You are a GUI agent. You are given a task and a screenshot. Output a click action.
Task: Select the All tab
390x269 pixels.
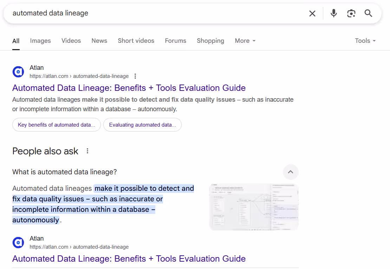pyautogui.click(x=16, y=41)
